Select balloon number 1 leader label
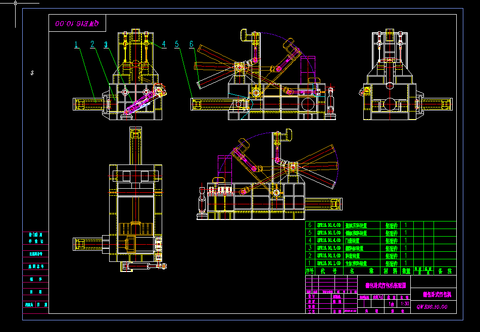The height and width of the screenshot is (332, 480). coord(76,45)
